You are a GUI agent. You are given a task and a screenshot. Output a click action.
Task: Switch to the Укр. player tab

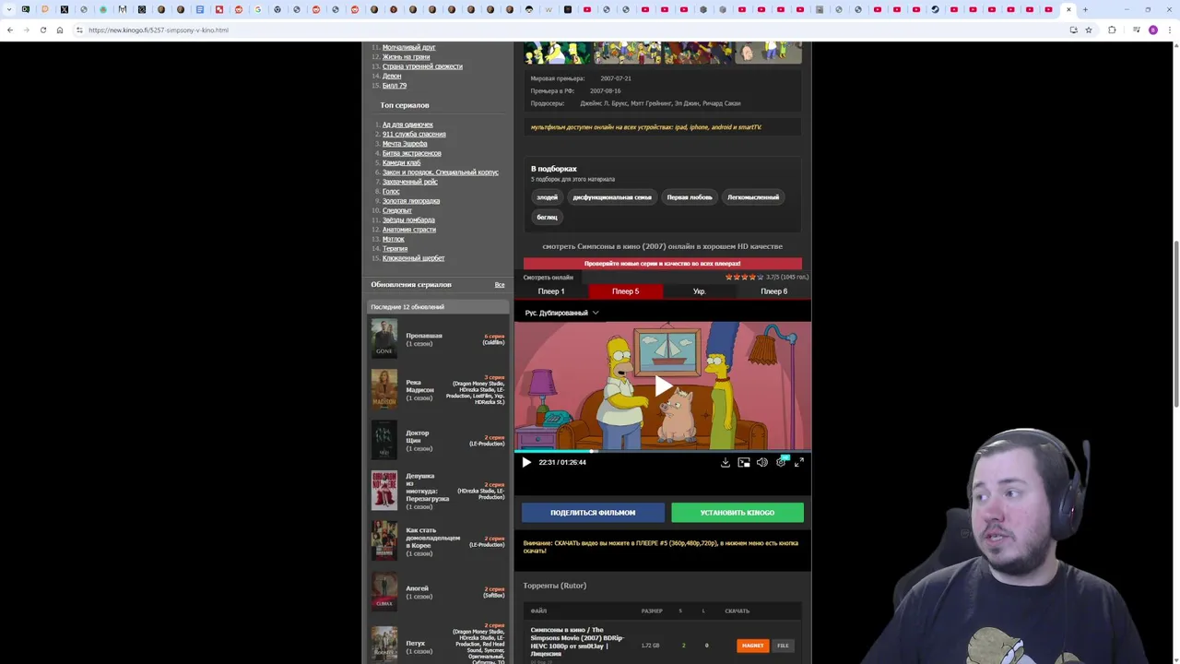coord(700,291)
